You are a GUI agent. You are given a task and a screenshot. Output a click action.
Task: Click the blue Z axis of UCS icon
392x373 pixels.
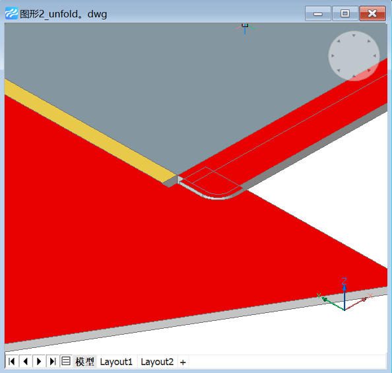(x=344, y=296)
